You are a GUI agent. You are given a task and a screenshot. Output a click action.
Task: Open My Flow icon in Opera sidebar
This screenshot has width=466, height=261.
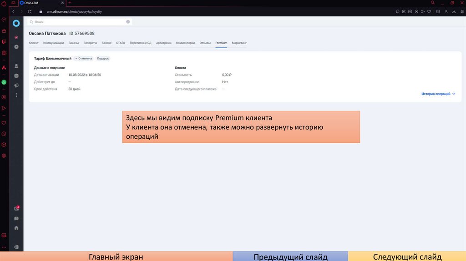click(4, 108)
